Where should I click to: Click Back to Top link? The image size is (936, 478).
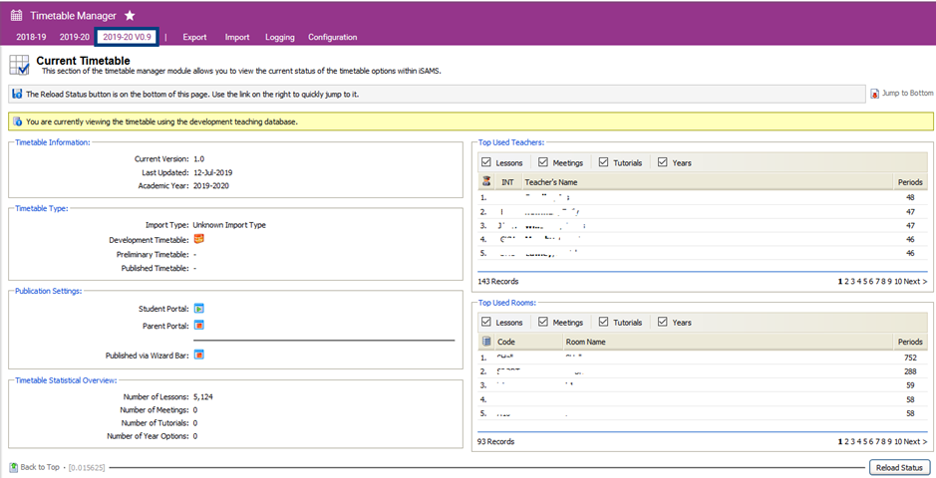(39, 467)
